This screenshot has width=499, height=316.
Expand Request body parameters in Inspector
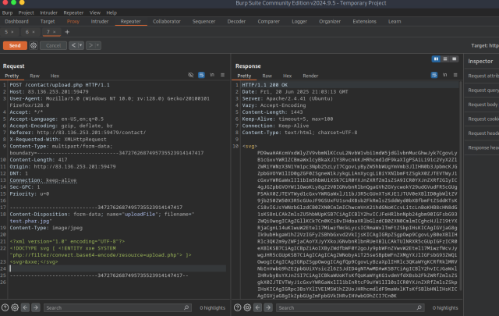point(482,105)
